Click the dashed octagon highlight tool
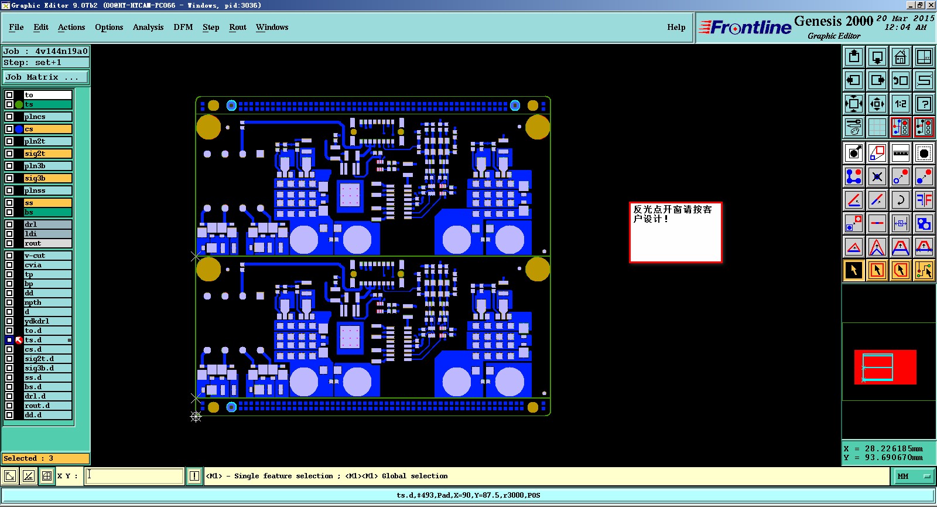Screen dimensions: 937x507 [x=924, y=153]
